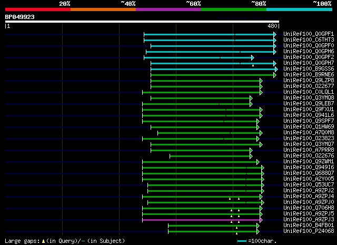Click the UniRef100_Q1HW69 label

point(309,127)
